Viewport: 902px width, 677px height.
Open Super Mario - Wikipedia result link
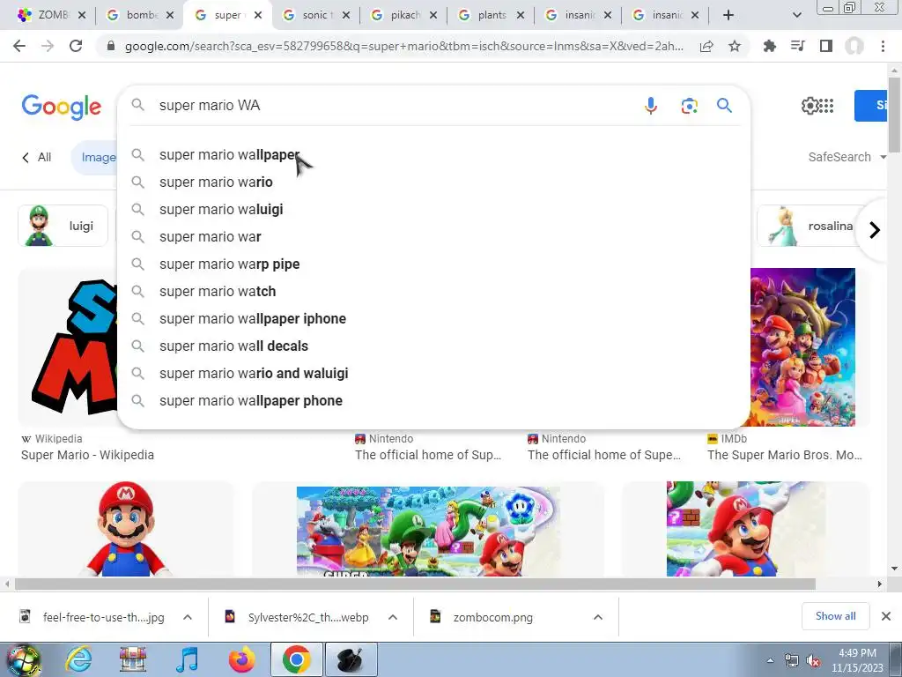pos(87,455)
